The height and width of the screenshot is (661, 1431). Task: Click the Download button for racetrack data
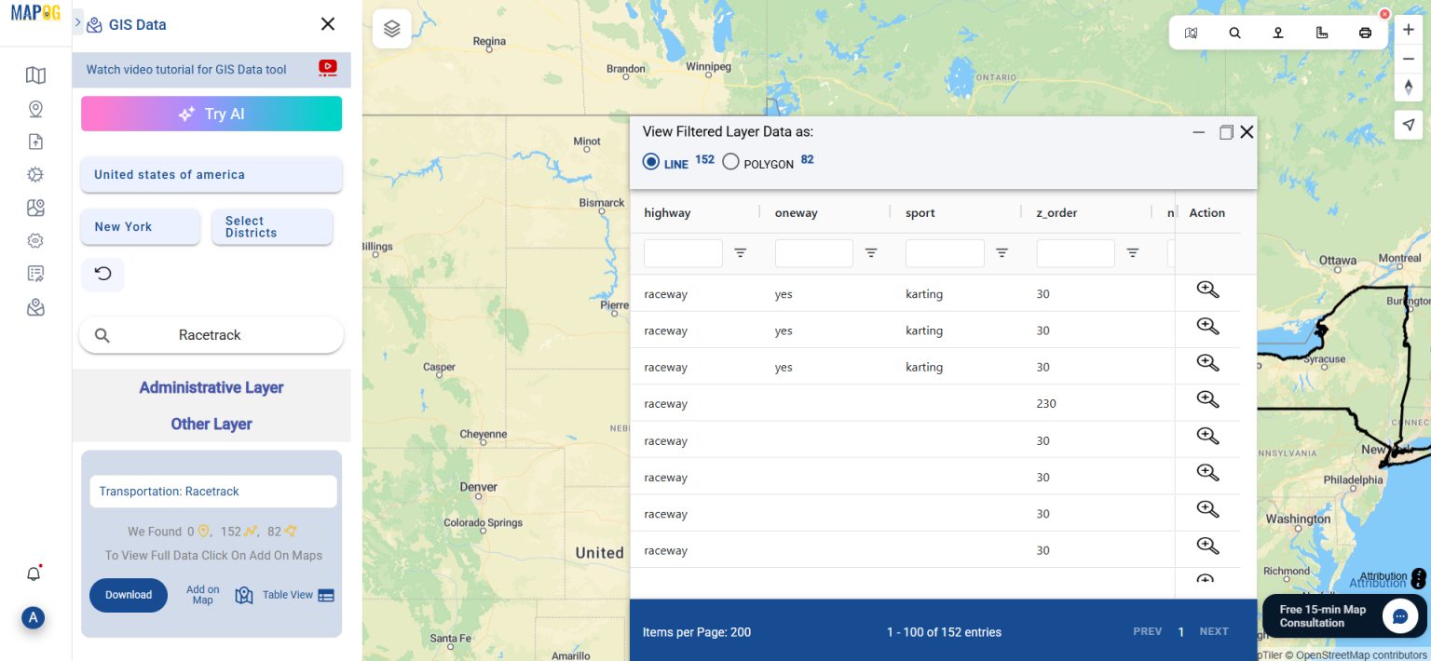click(x=129, y=595)
